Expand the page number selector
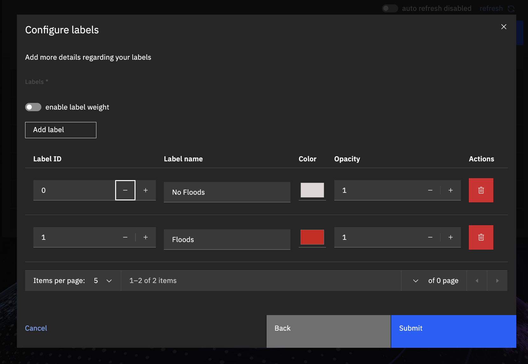The image size is (528, 364). 415,281
